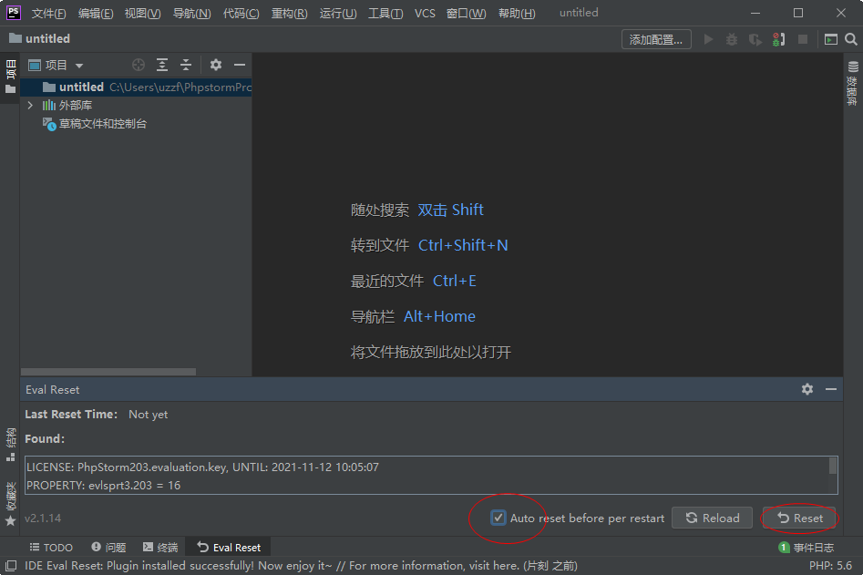Click the 双击 Shift search hint

point(450,210)
